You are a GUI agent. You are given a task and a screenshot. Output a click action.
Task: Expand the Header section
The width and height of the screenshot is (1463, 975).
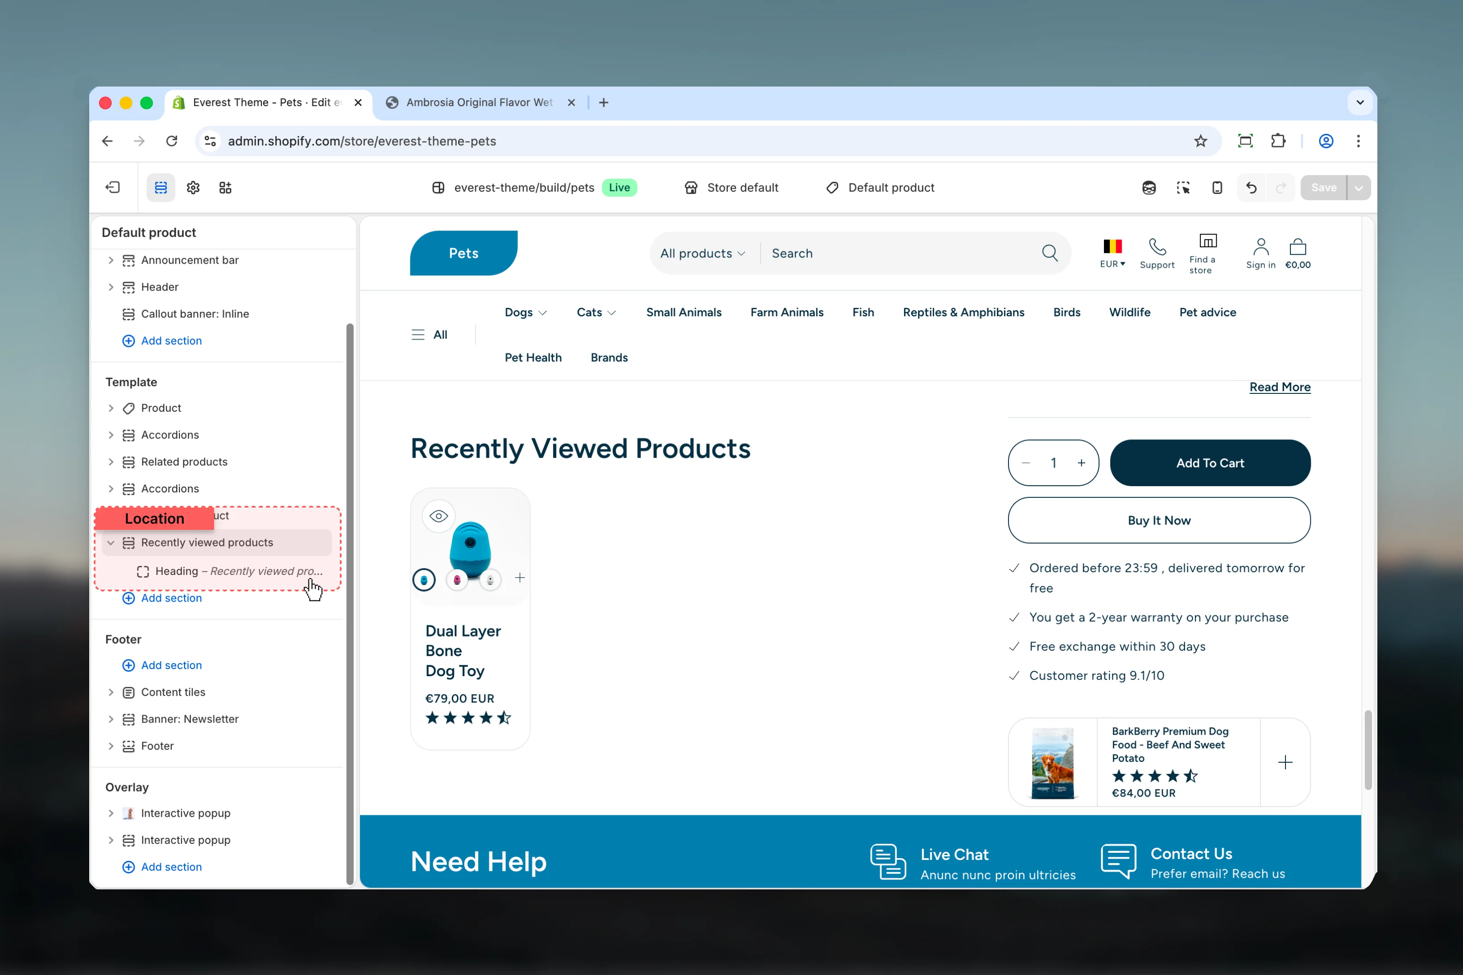111,287
